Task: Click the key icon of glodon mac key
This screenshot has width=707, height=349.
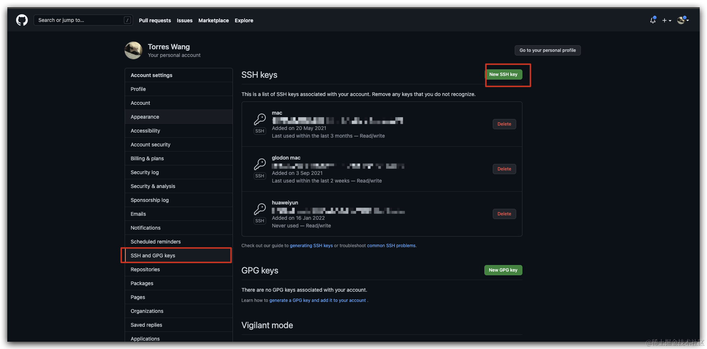Action: [260, 164]
